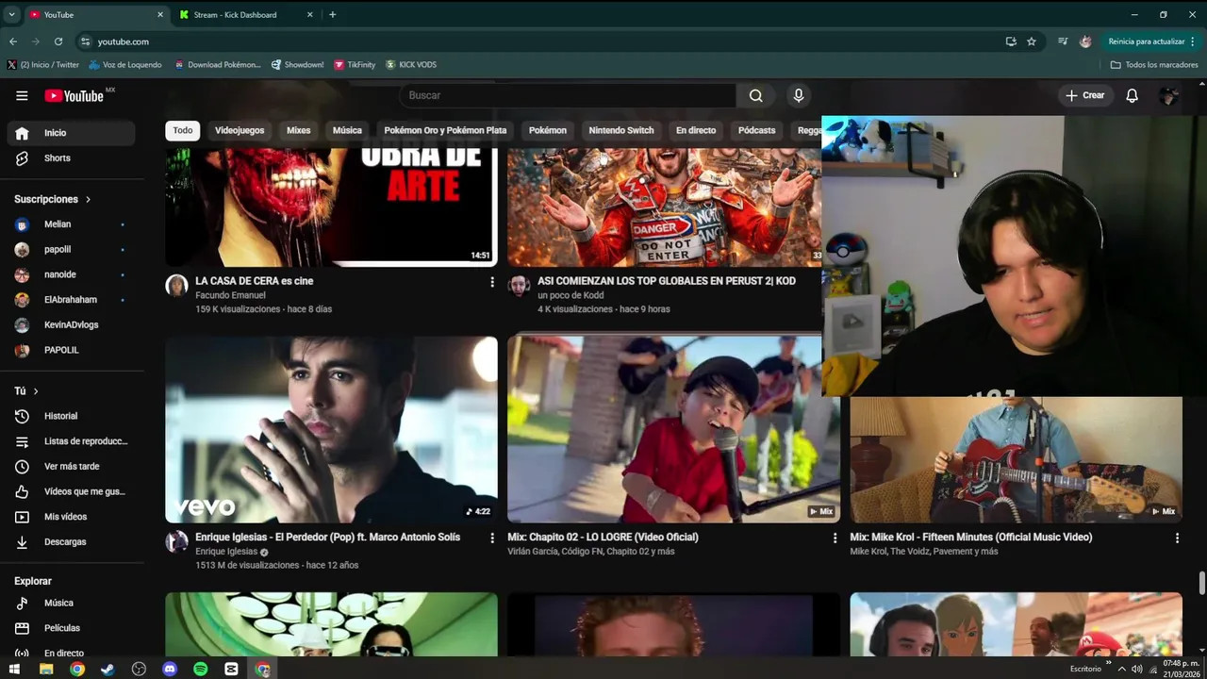The height and width of the screenshot is (679, 1207).
Task: Close the Stream - Kick Dashboard tab
Action: tap(310, 14)
